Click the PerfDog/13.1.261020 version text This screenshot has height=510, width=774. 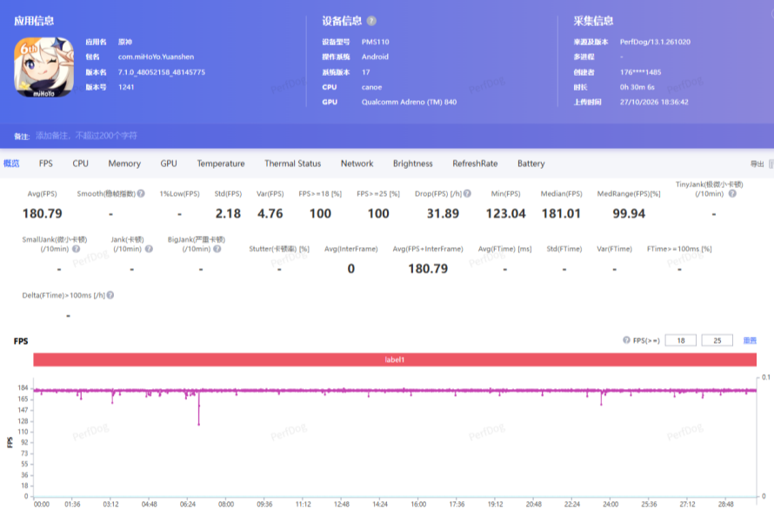pos(655,42)
